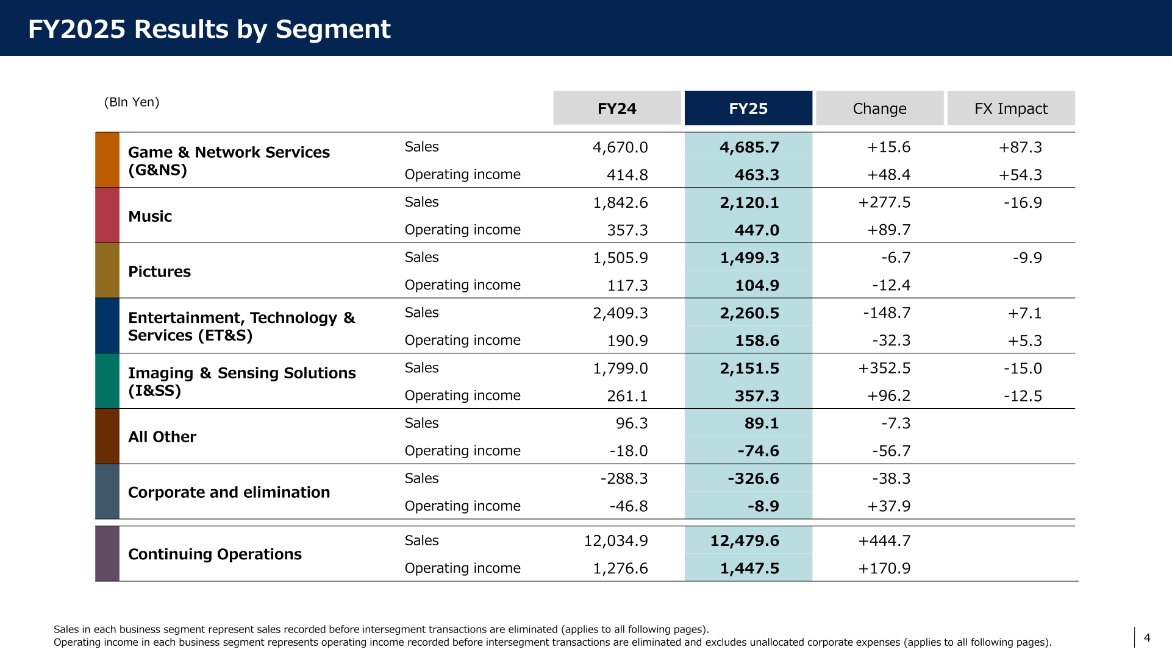Click Music FY25 sales value 2,120.1
Viewport: 1172px width, 658px height.
click(749, 203)
